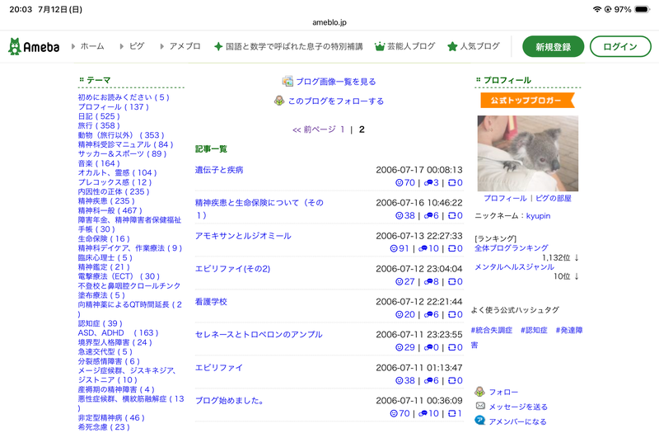Image resolution: width=659 pixels, height=433 pixels.
Task: Select the 旅行 ( 358 ) theme
Action: 99,125
